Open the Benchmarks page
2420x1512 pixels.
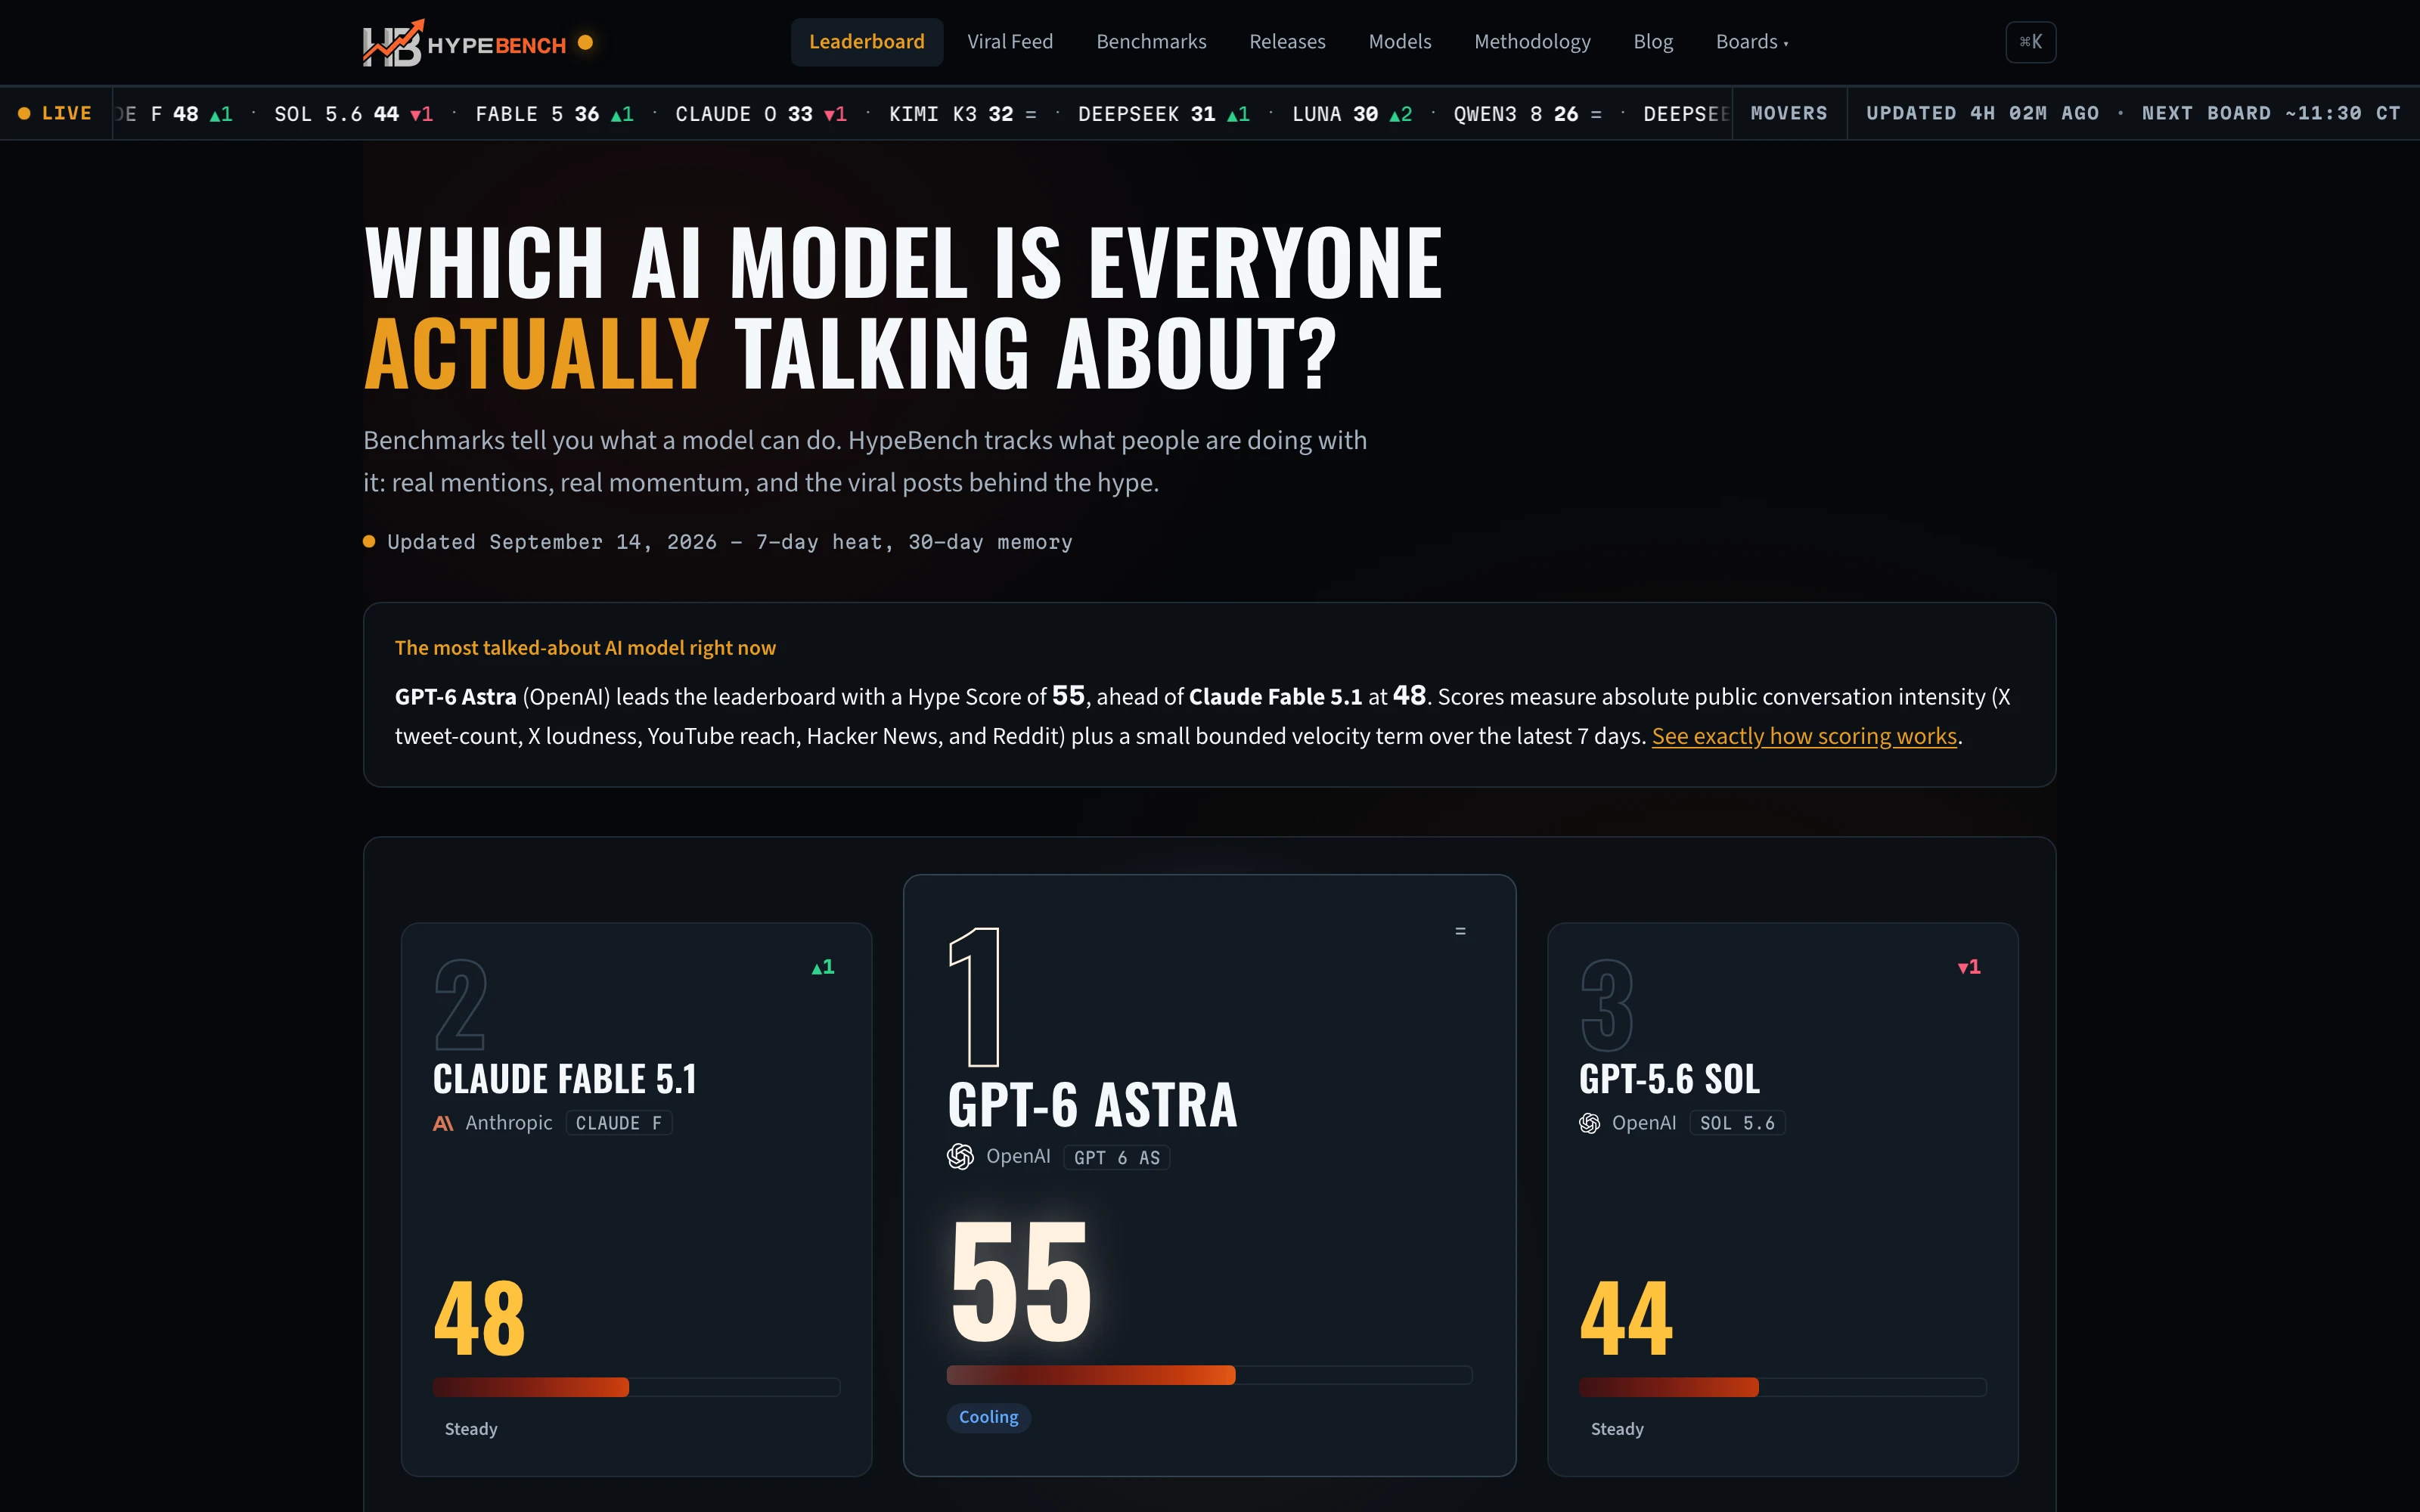[x=1151, y=42]
